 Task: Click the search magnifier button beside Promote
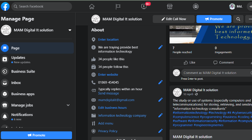(238, 19)
